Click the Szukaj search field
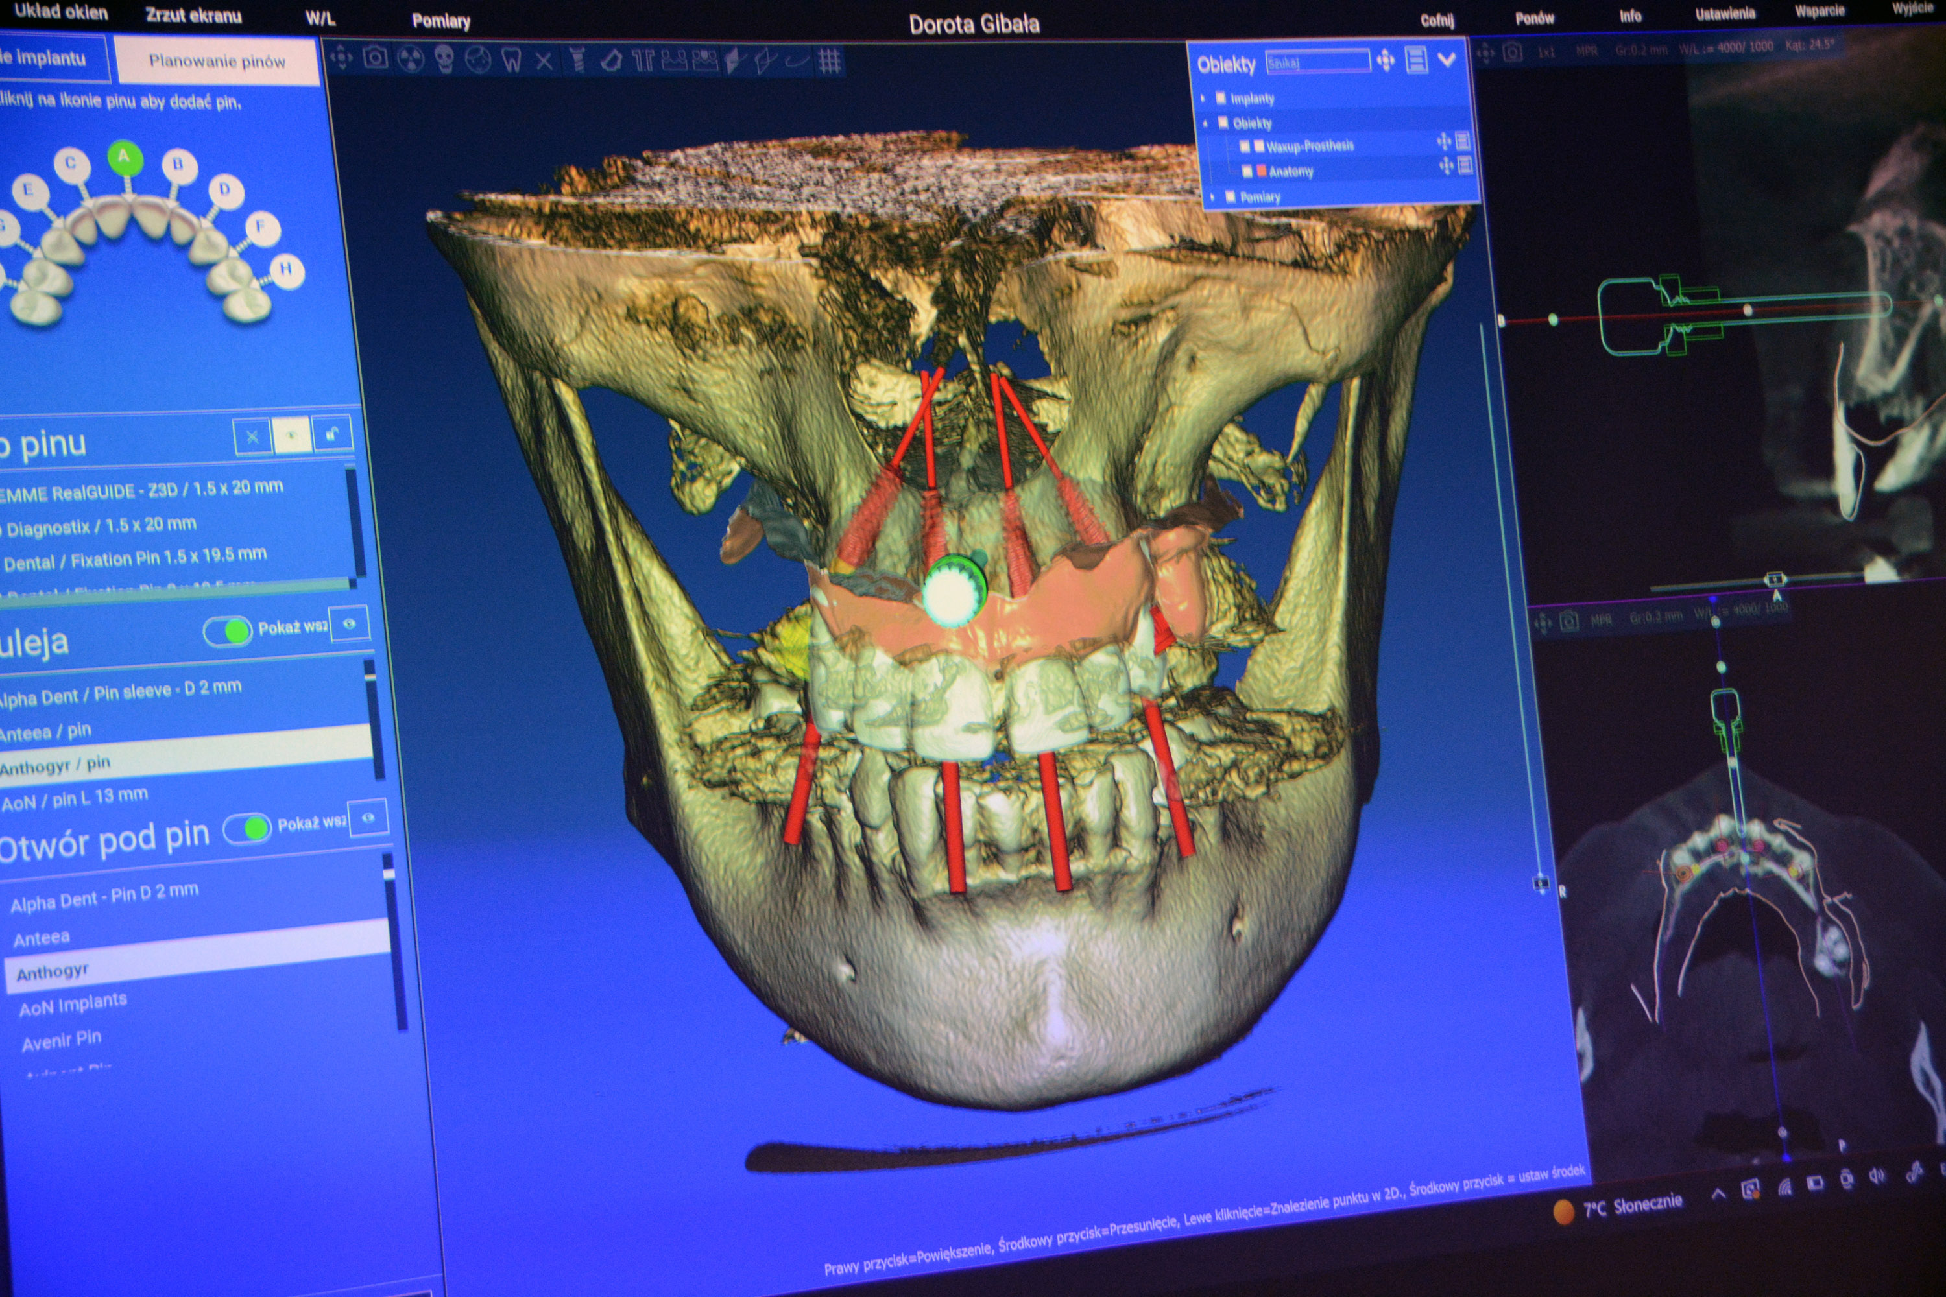The height and width of the screenshot is (1297, 1946). pos(1317,62)
